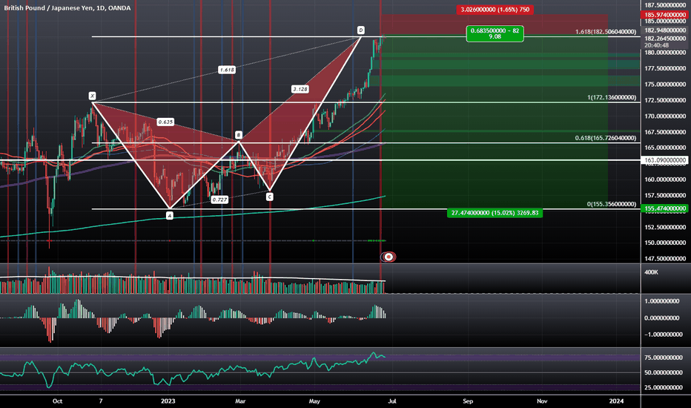Screen dimensions: 691x408
Task: Click the Sep label on time axis
Action: (468, 401)
